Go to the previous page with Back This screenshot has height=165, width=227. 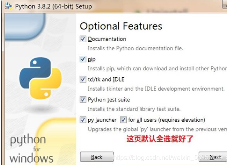(x=97, y=157)
